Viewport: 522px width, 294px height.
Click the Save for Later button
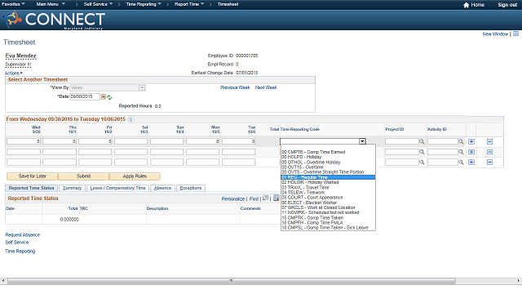[33, 176]
